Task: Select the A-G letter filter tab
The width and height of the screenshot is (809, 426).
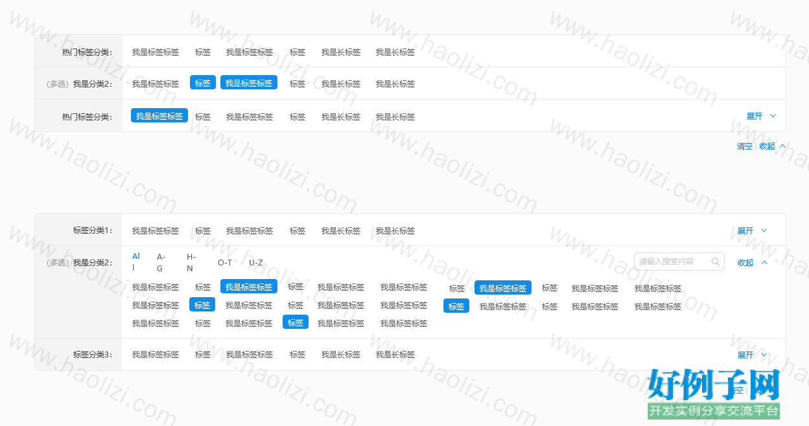Action: (x=161, y=262)
